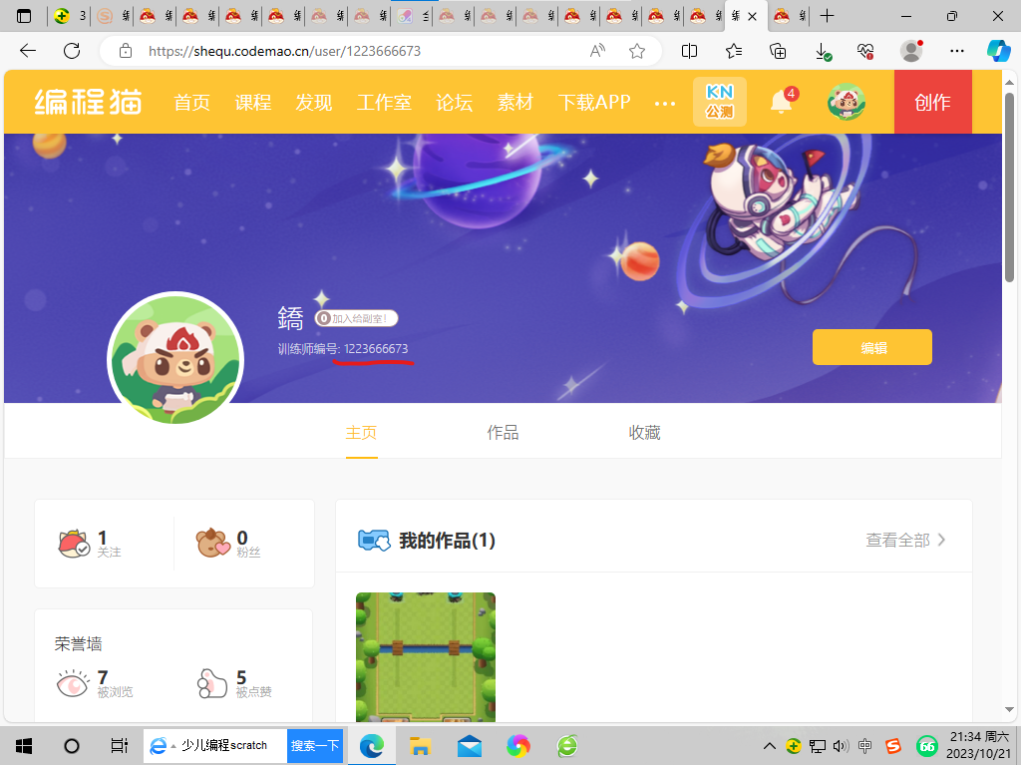Click the read aloud icon in address bar
This screenshot has height=765, width=1021.
coord(597,51)
